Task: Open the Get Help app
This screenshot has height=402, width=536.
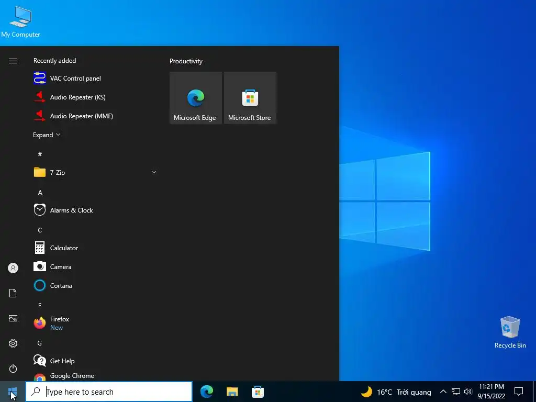Action: click(x=96, y=361)
